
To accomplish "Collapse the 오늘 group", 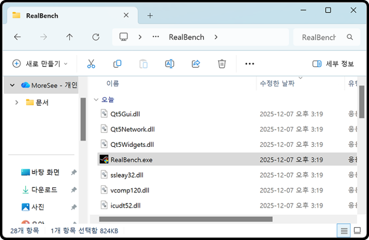I will click(96, 99).
